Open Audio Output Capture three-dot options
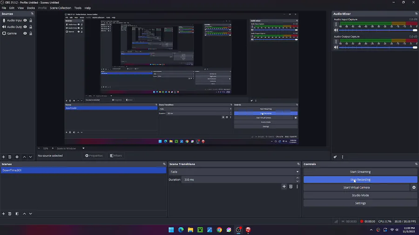This screenshot has height=235, width=419. (336, 41)
